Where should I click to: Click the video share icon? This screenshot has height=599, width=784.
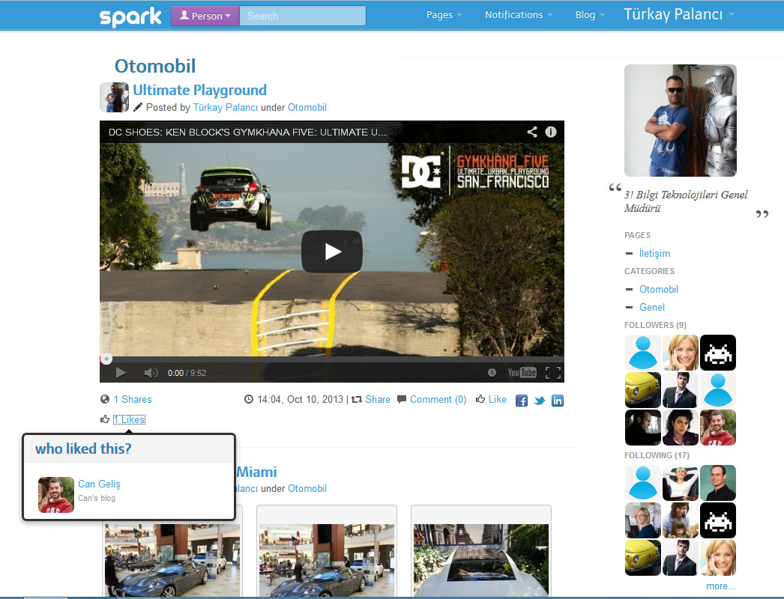click(532, 132)
